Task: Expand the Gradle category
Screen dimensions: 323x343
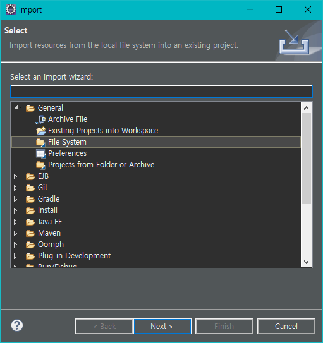Action: (15, 199)
